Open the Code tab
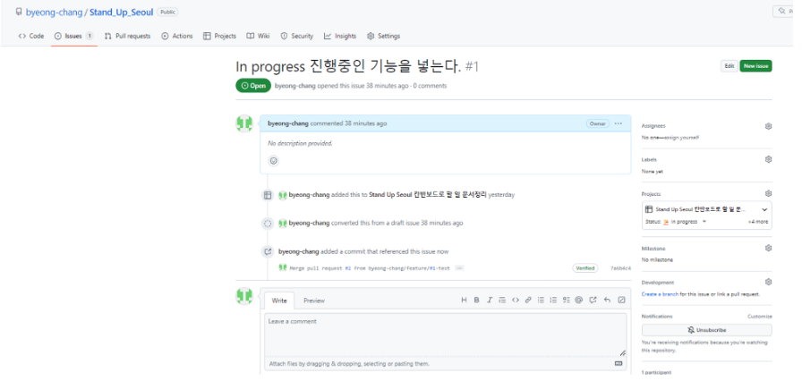802x381 pixels. [x=31, y=37]
